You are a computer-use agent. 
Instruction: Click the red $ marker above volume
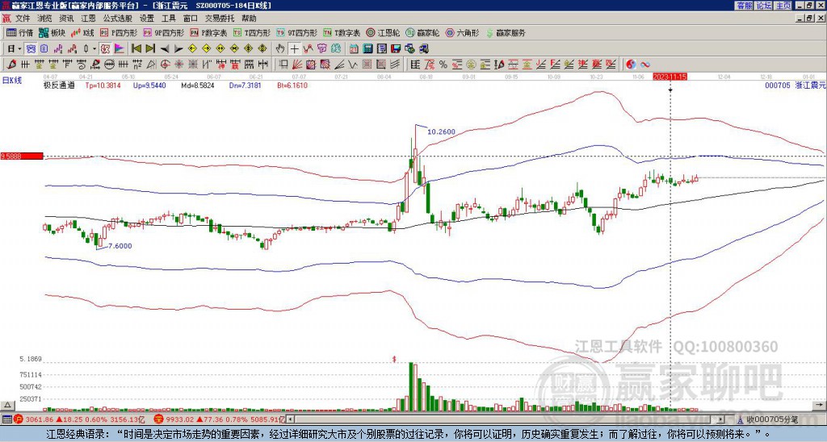(394, 359)
